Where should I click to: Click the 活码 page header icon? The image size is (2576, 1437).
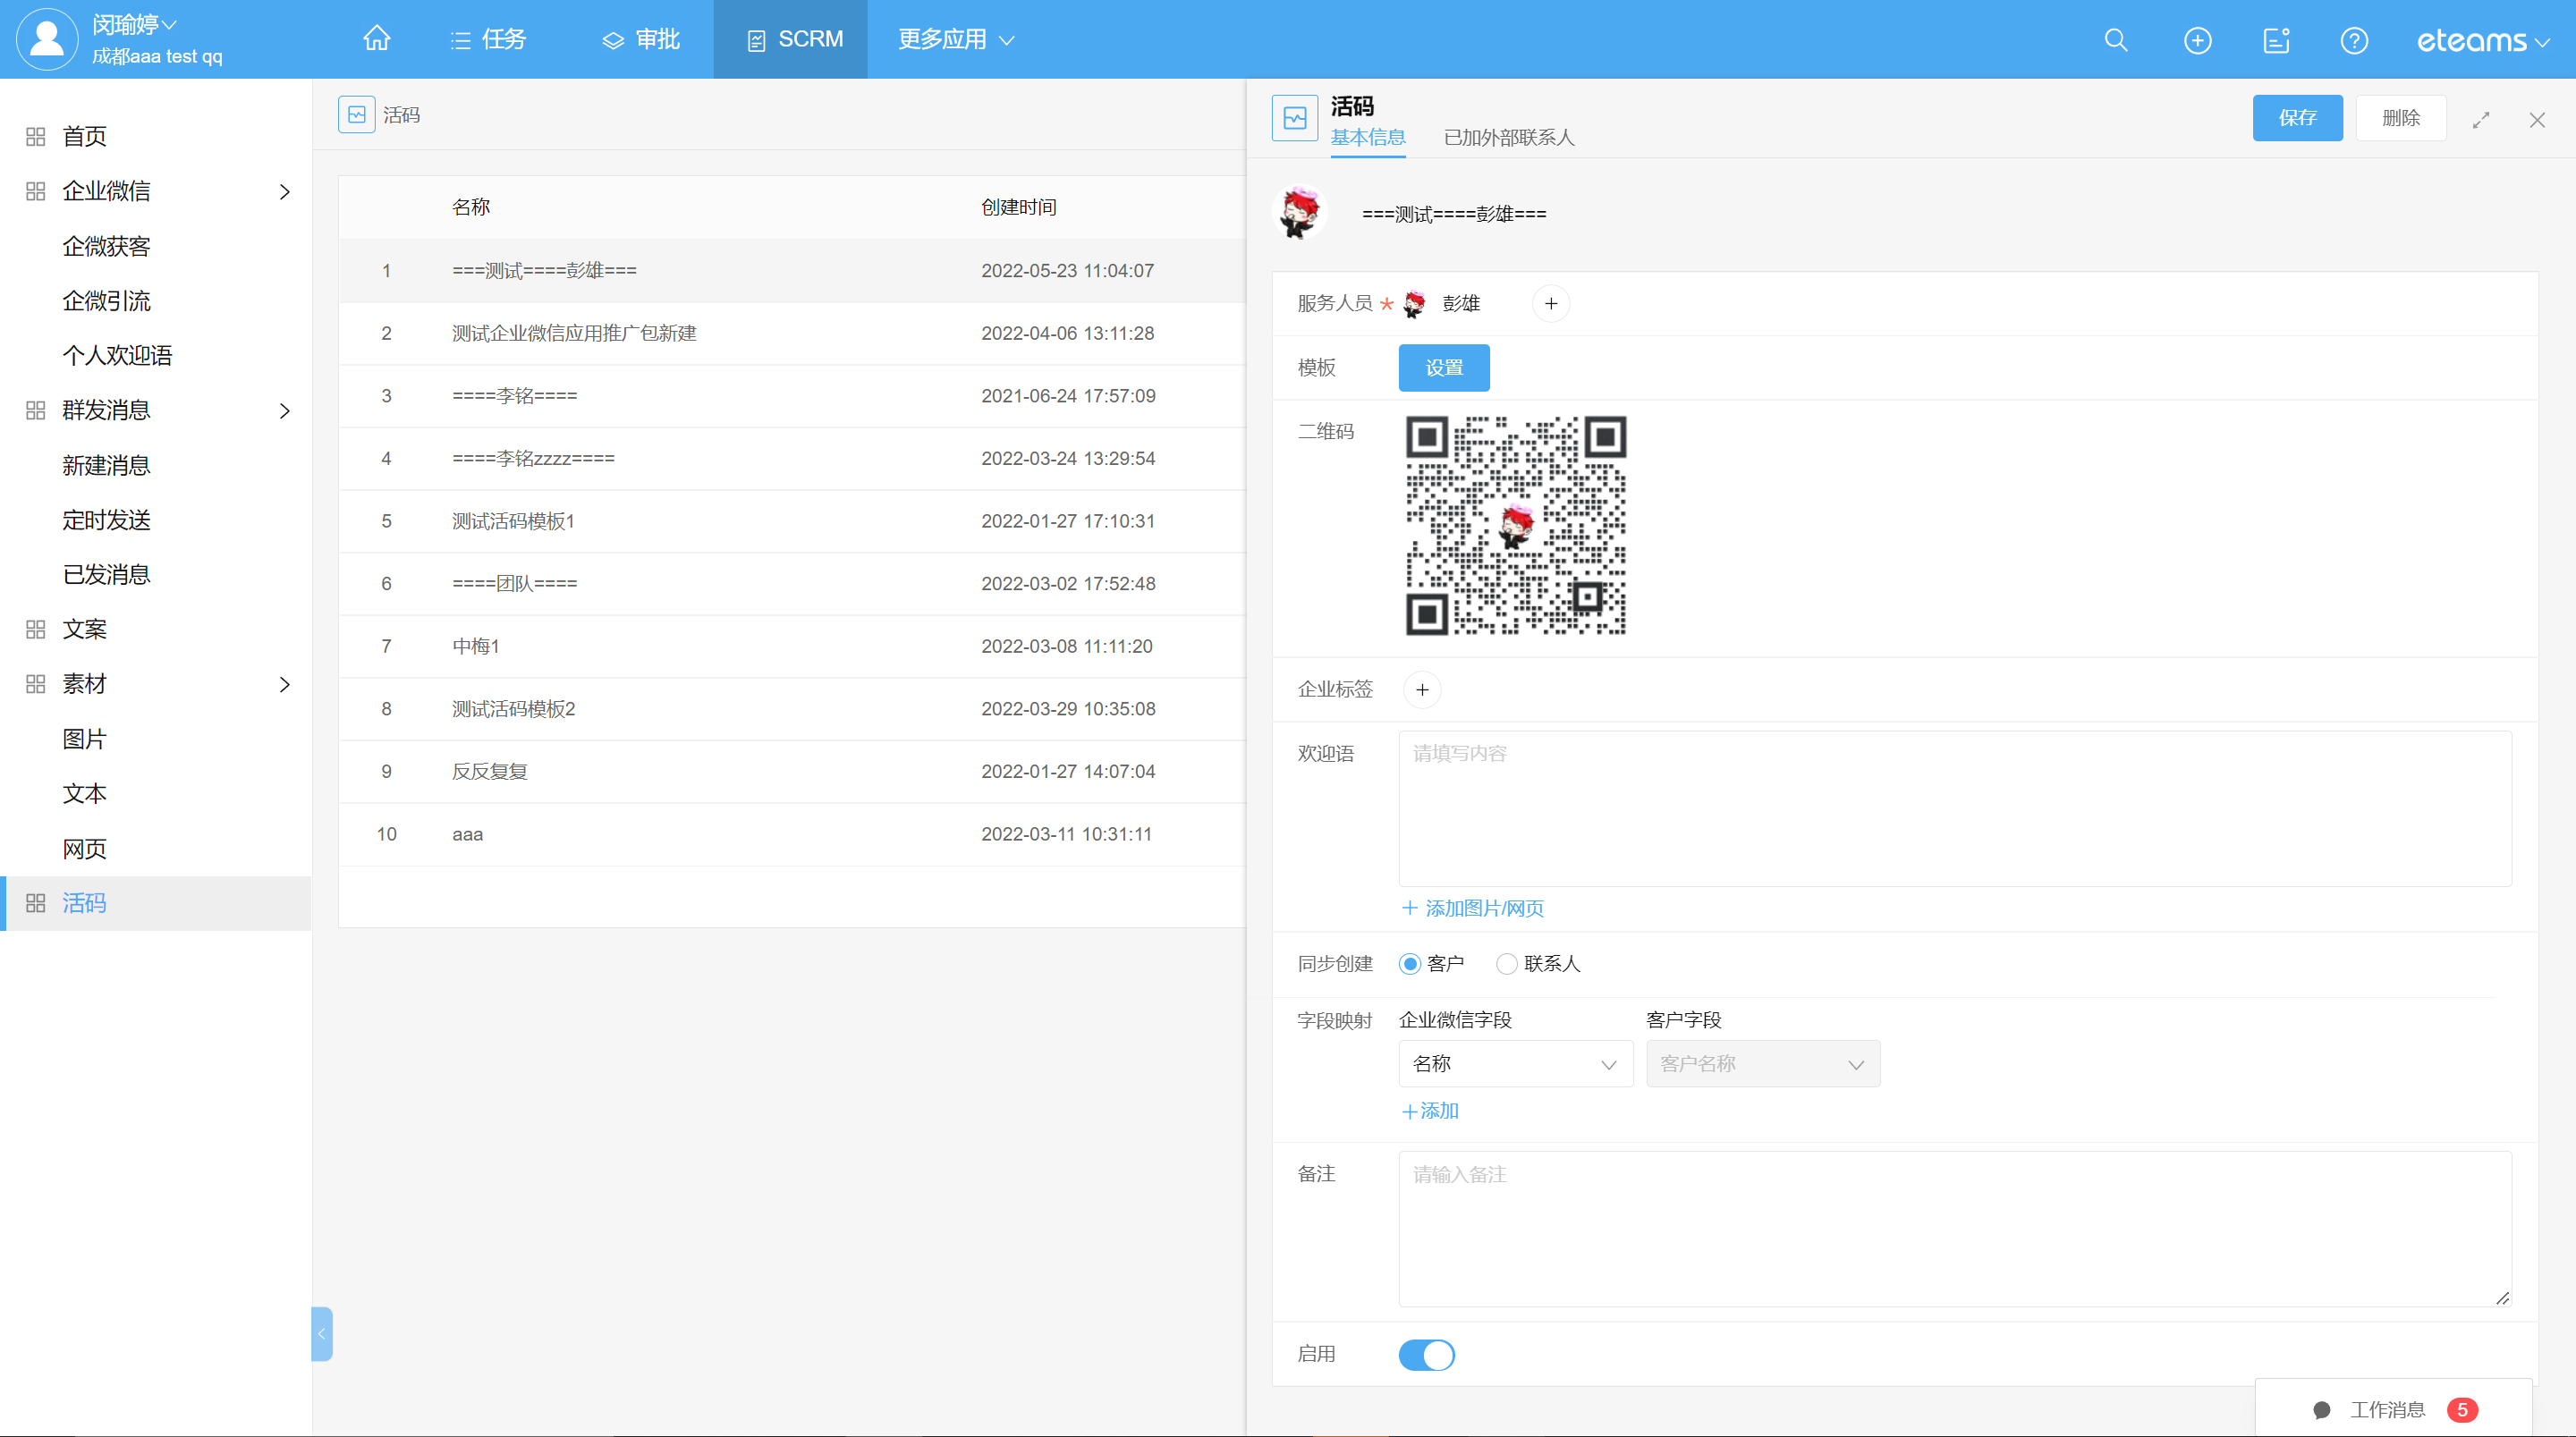357,115
